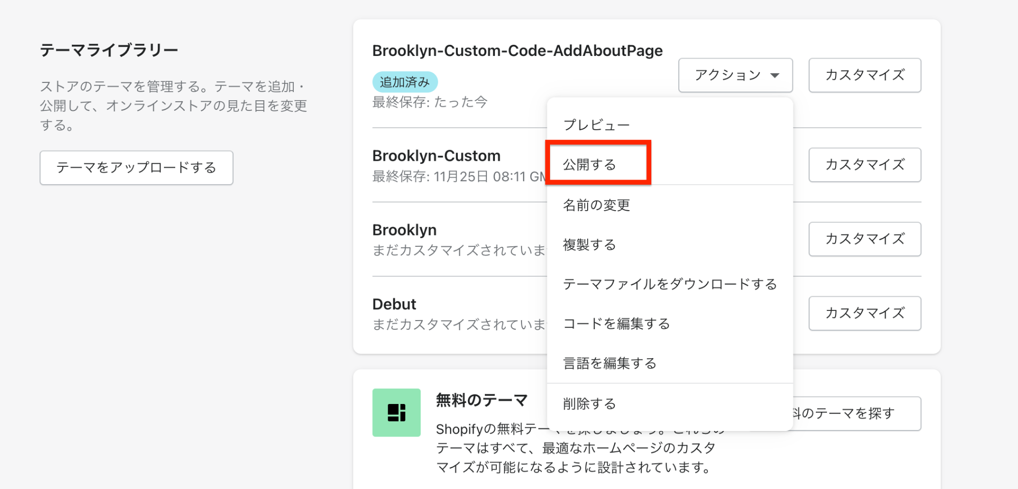Click カスタマイズ for the Brooklyn theme
The width and height of the screenshot is (1018, 489).
[x=864, y=239]
